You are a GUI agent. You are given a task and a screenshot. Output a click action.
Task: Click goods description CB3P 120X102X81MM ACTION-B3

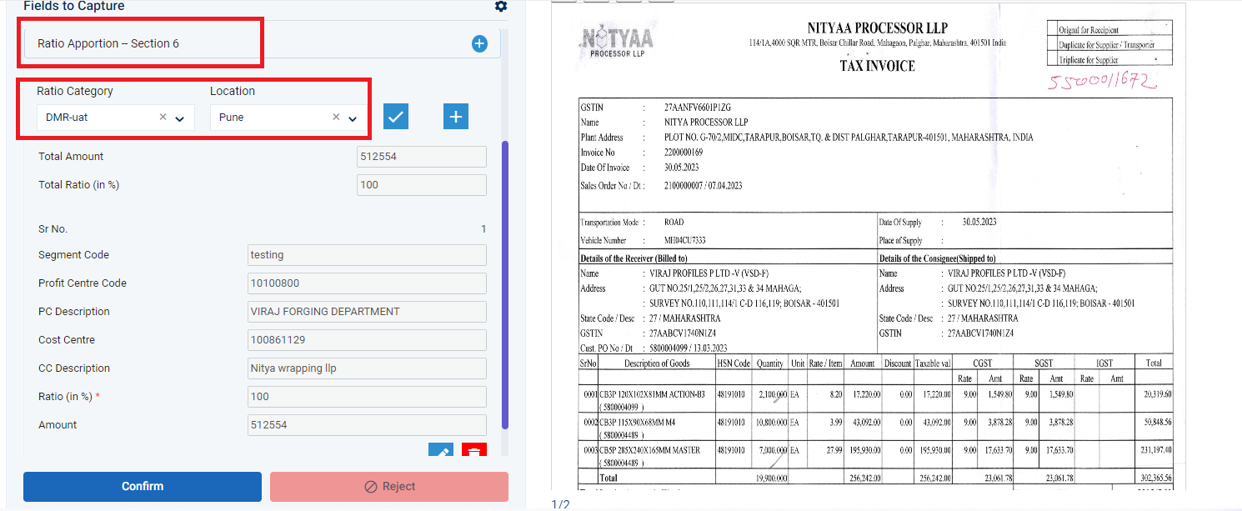pos(653,394)
